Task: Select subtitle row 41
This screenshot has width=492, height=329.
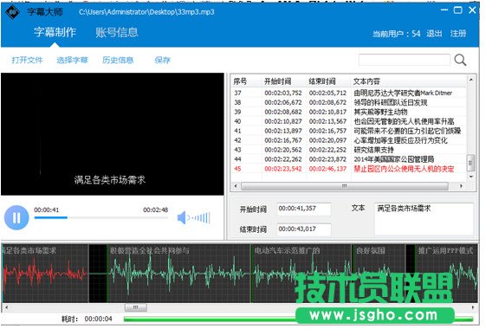Action: 349,131
